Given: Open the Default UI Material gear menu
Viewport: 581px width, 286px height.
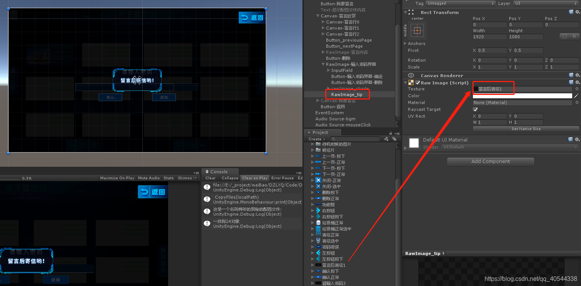Looking at the screenshot, I should (577, 140).
